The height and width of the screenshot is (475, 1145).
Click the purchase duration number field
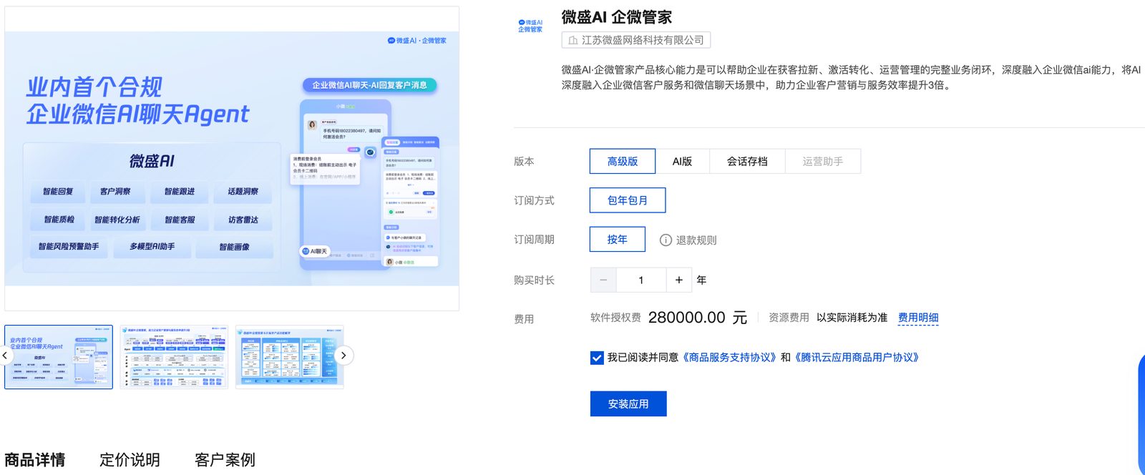click(x=641, y=280)
